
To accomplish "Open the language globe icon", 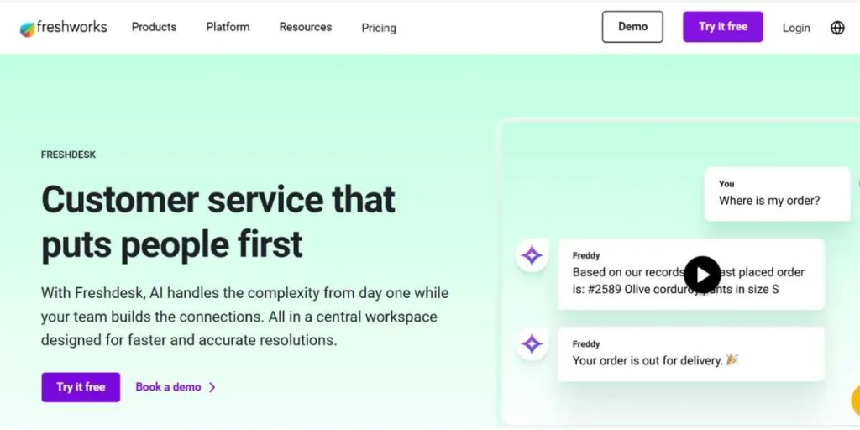I will pyautogui.click(x=837, y=28).
